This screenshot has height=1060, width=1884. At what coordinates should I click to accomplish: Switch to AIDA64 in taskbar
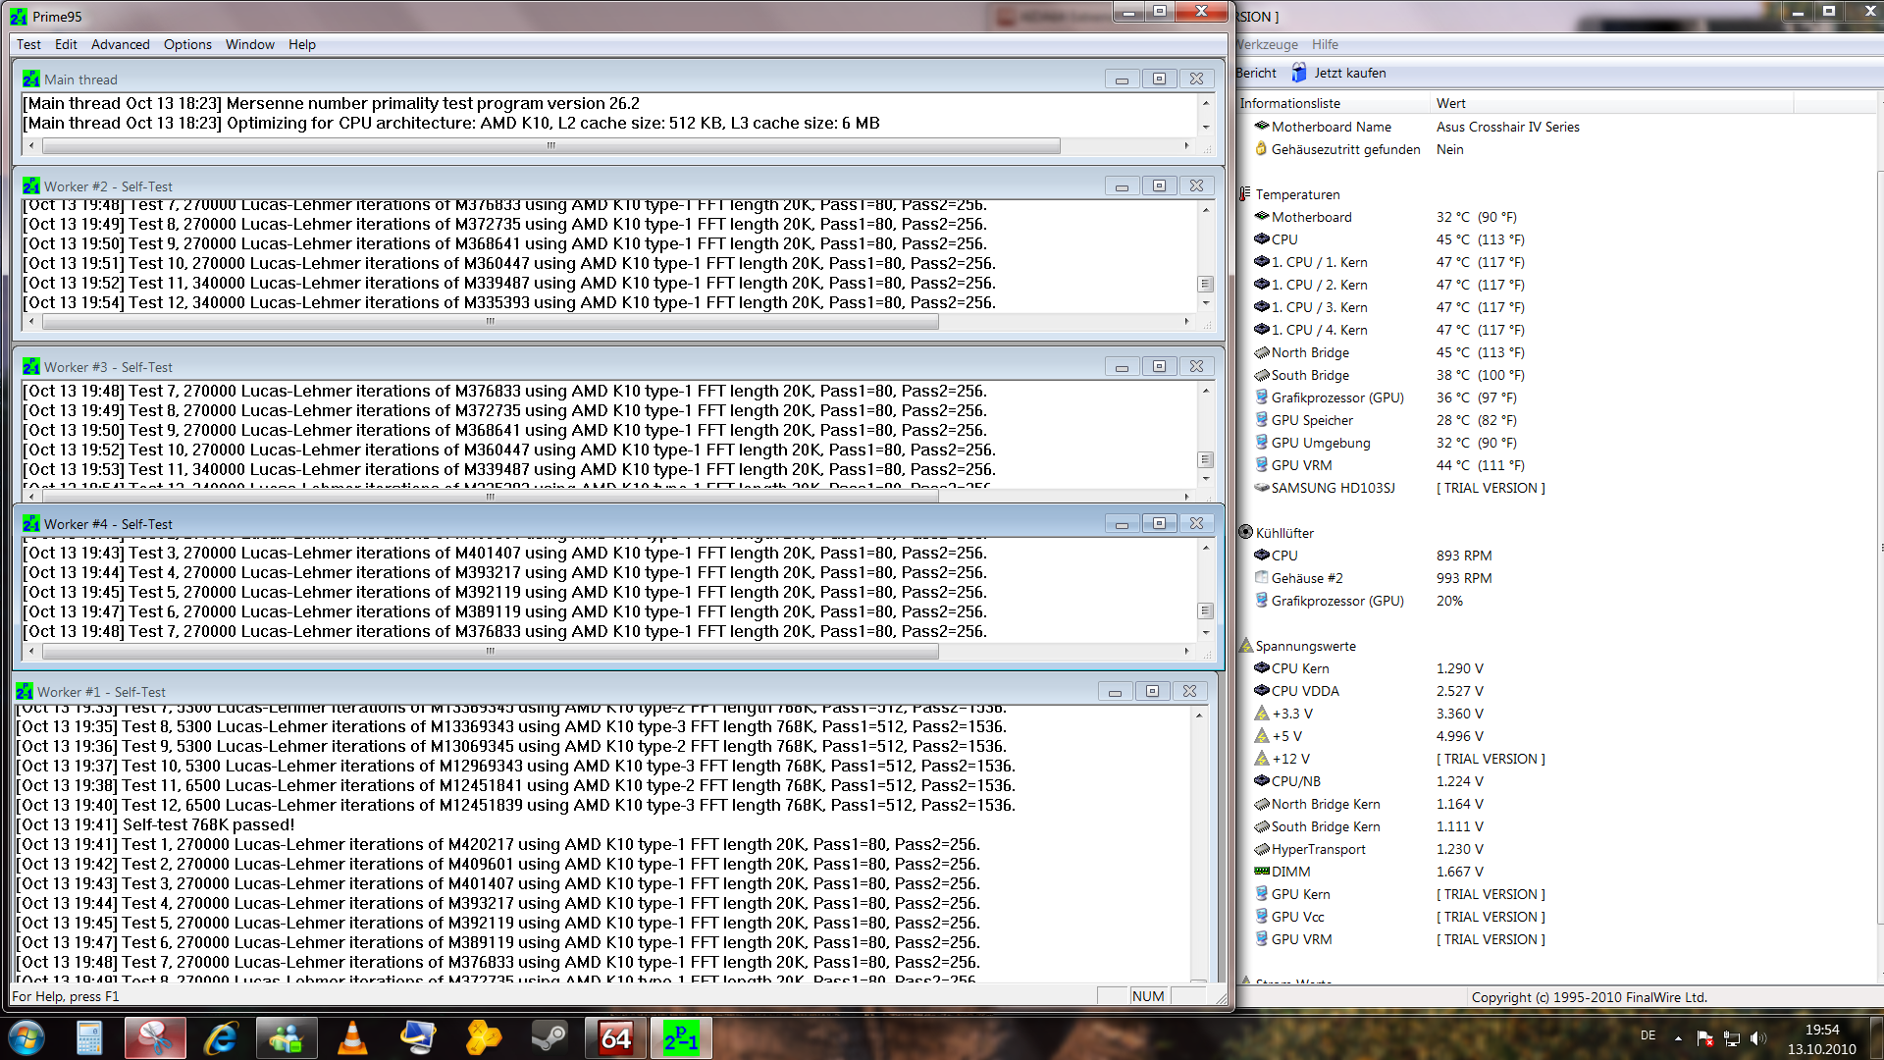615,1037
